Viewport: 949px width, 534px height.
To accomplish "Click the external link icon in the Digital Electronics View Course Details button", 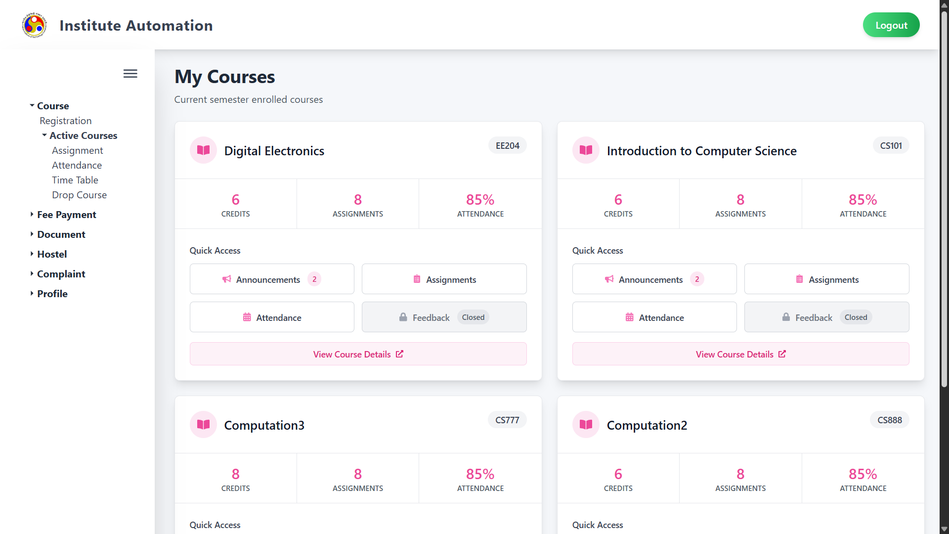I will pyautogui.click(x=399, y=354).
